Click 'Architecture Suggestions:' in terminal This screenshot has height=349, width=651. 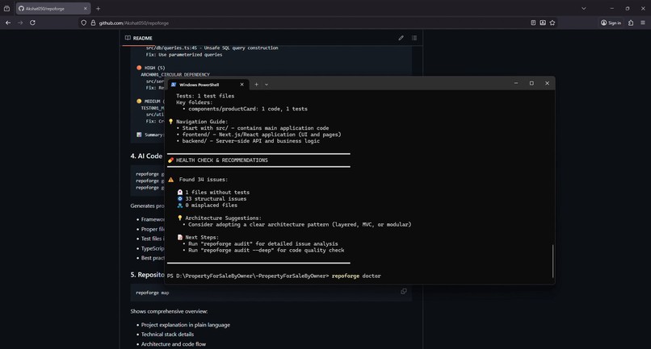223,218
